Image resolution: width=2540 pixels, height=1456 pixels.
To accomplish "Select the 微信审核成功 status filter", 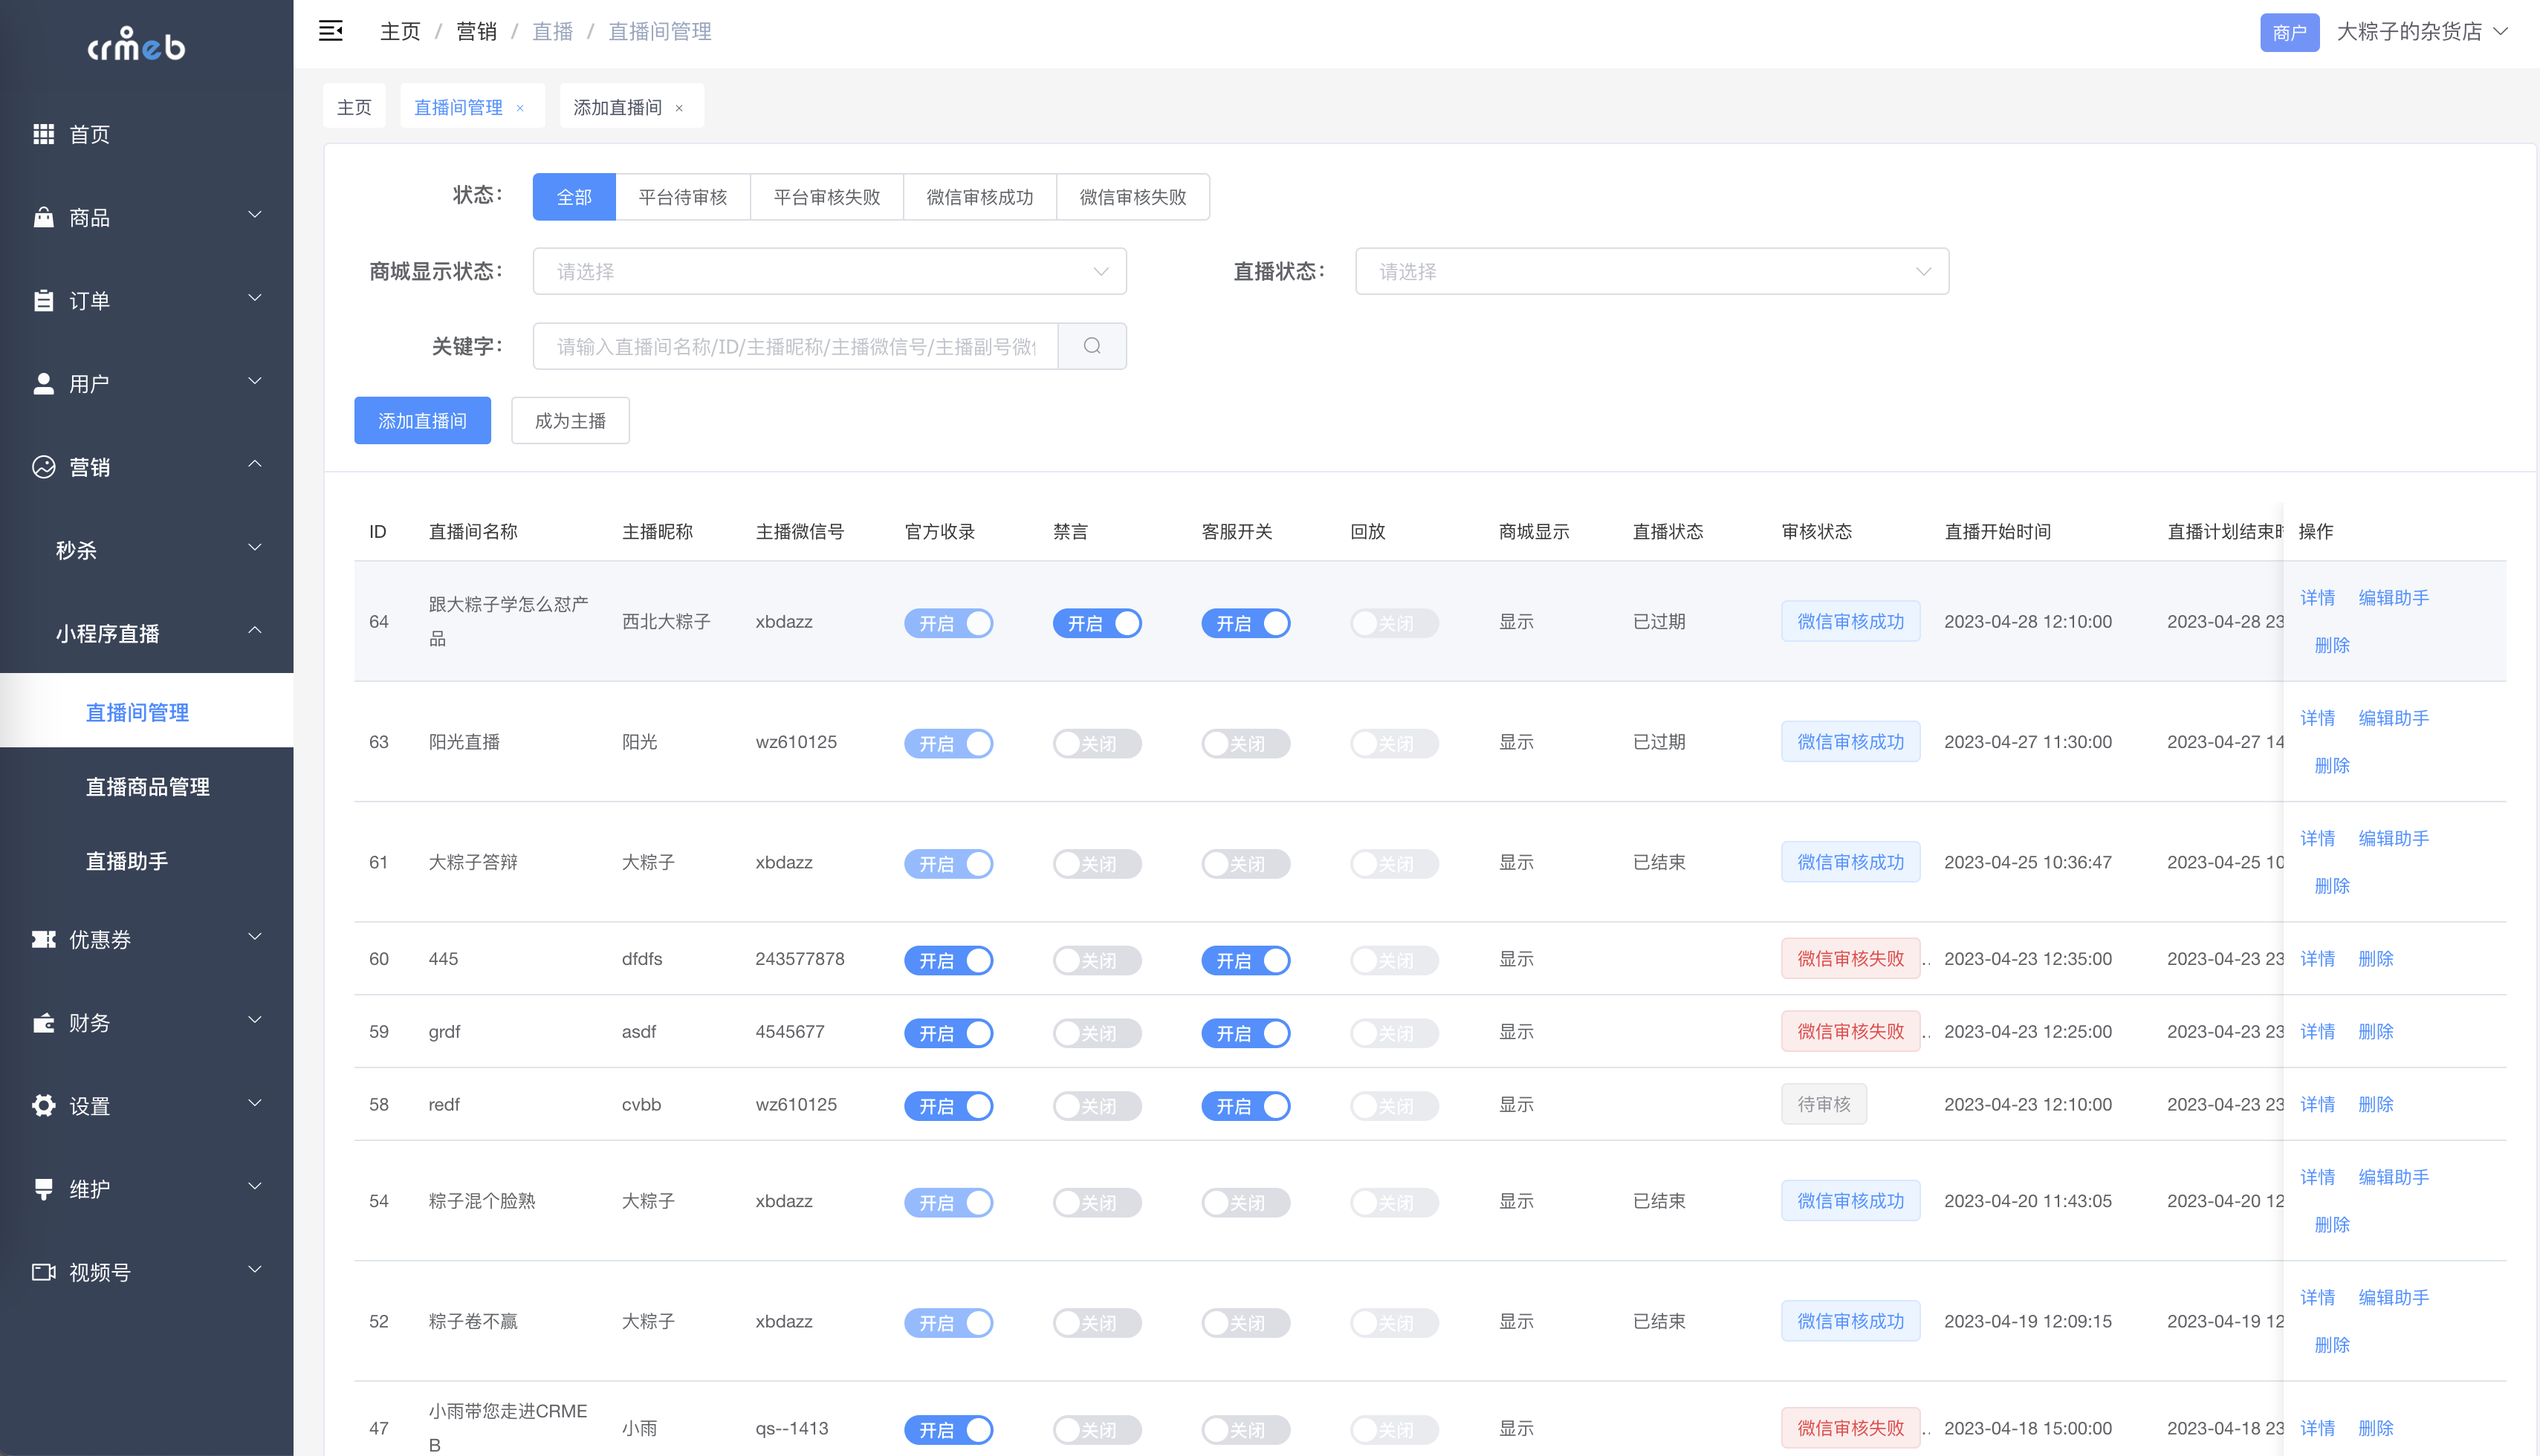I will coord(980,197).
